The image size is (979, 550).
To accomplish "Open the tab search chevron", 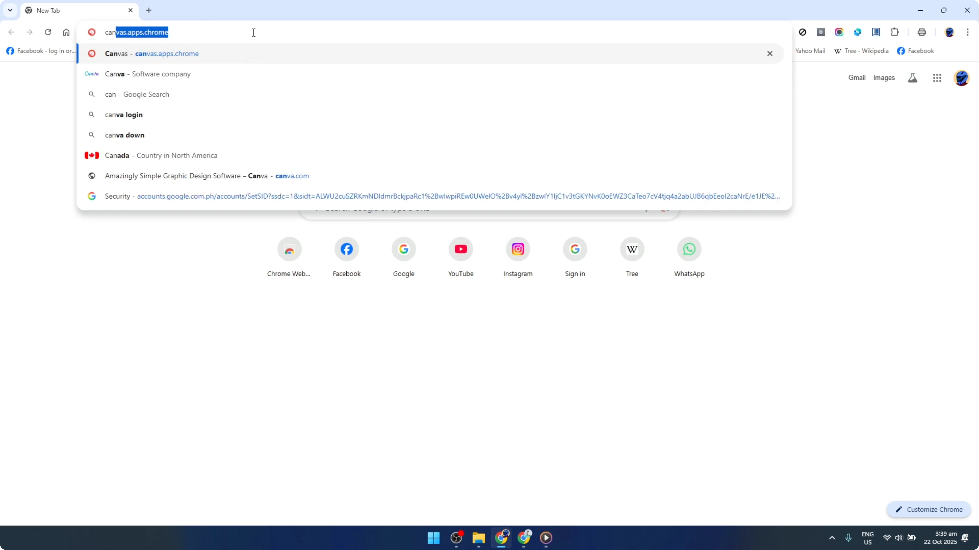I will (x=10, y=10).
